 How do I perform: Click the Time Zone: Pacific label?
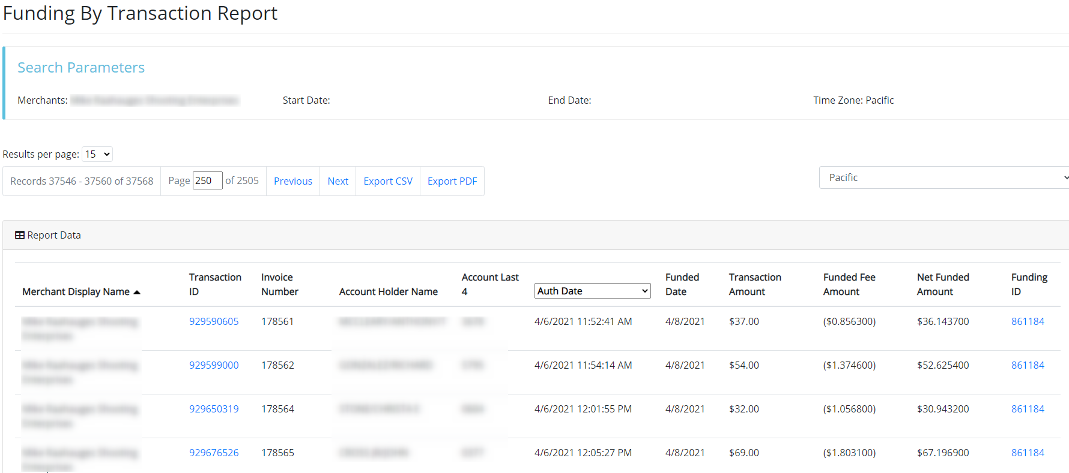click(x=853, y=100)
